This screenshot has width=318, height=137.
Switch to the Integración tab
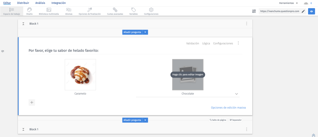point(59,3)
